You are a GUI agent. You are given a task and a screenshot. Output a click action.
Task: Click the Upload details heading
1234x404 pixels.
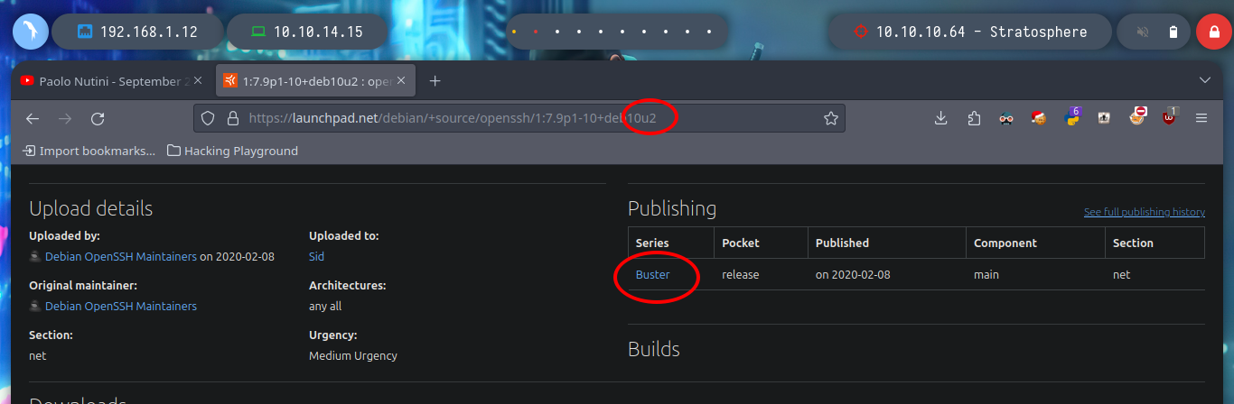tap(91, 208)
